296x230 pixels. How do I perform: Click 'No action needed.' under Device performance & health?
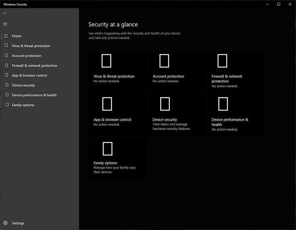[225, 129]
